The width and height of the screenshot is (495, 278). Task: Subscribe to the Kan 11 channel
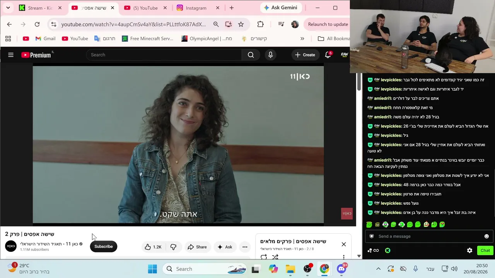pyautogui.click(x=103, y=247)
